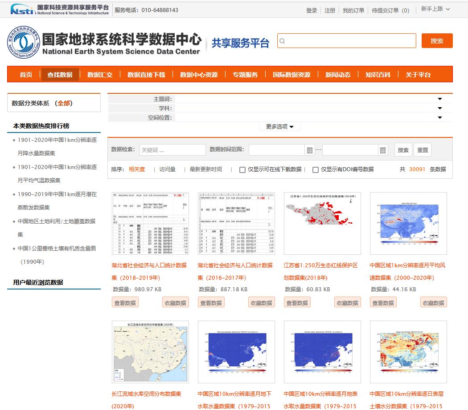
Task: Click the 搜索 button next to date range
Action: tap(403, 150)
